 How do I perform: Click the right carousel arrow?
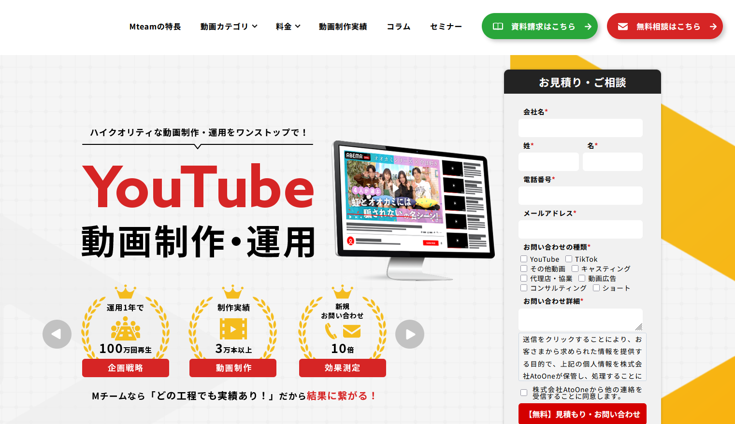pyautogui.click(x=409, y=334)
